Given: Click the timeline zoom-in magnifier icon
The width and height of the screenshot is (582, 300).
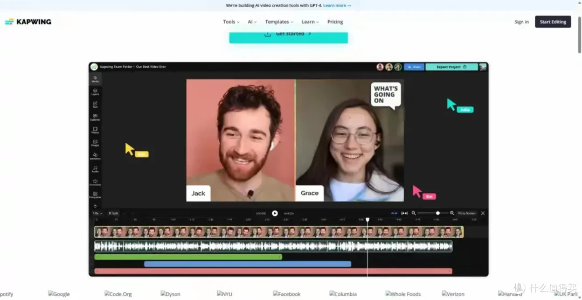Looking at the screenshot, I should (x=452, y=213).
